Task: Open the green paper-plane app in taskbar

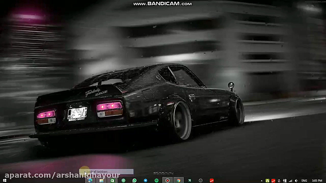Action: (123, 180)
